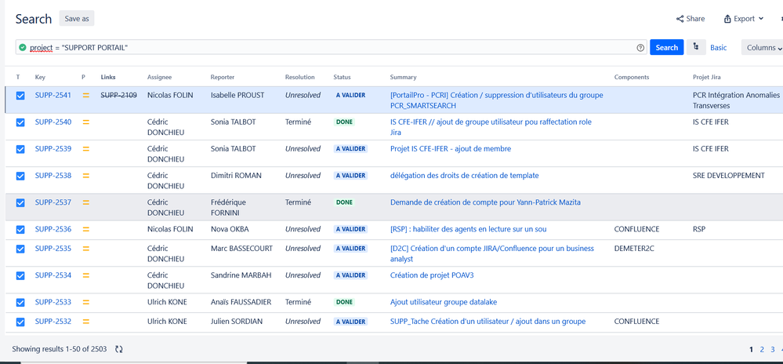Viewport: 783px width, 364px height.
Task: Open the Export dropdown menu
Action: [744, 19]
